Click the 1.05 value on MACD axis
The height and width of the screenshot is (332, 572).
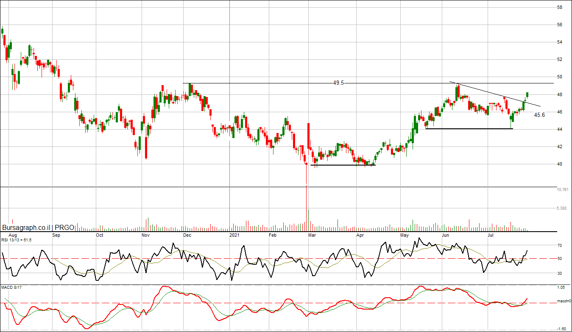pos(561,288)
